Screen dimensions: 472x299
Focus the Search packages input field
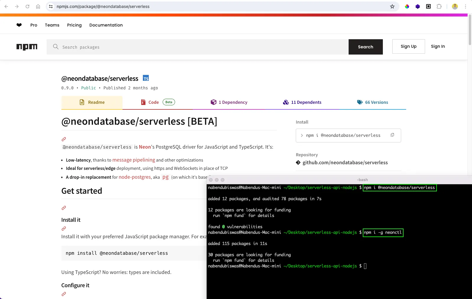coord(197,47)
